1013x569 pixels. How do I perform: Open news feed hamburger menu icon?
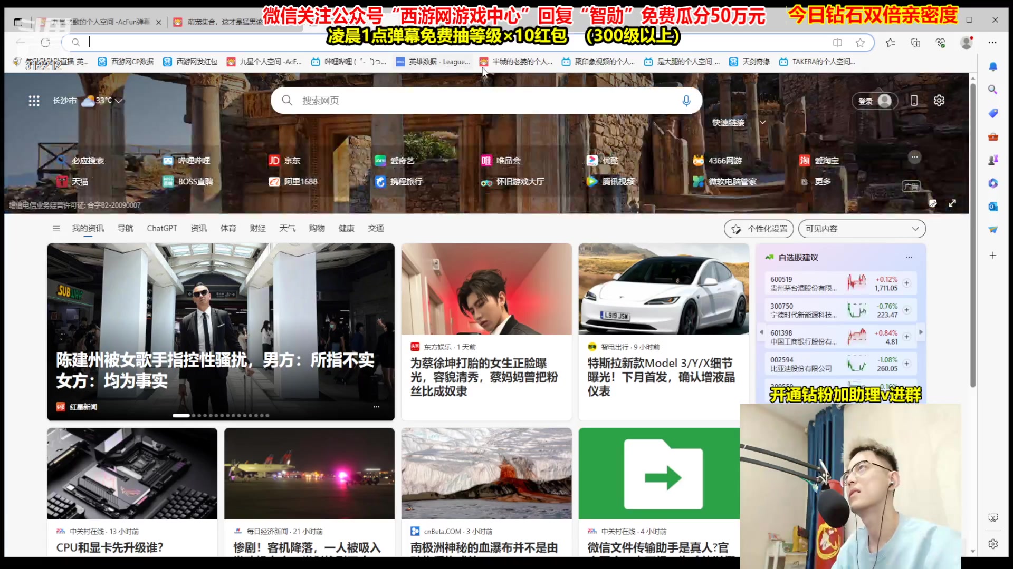coord(56,229)
